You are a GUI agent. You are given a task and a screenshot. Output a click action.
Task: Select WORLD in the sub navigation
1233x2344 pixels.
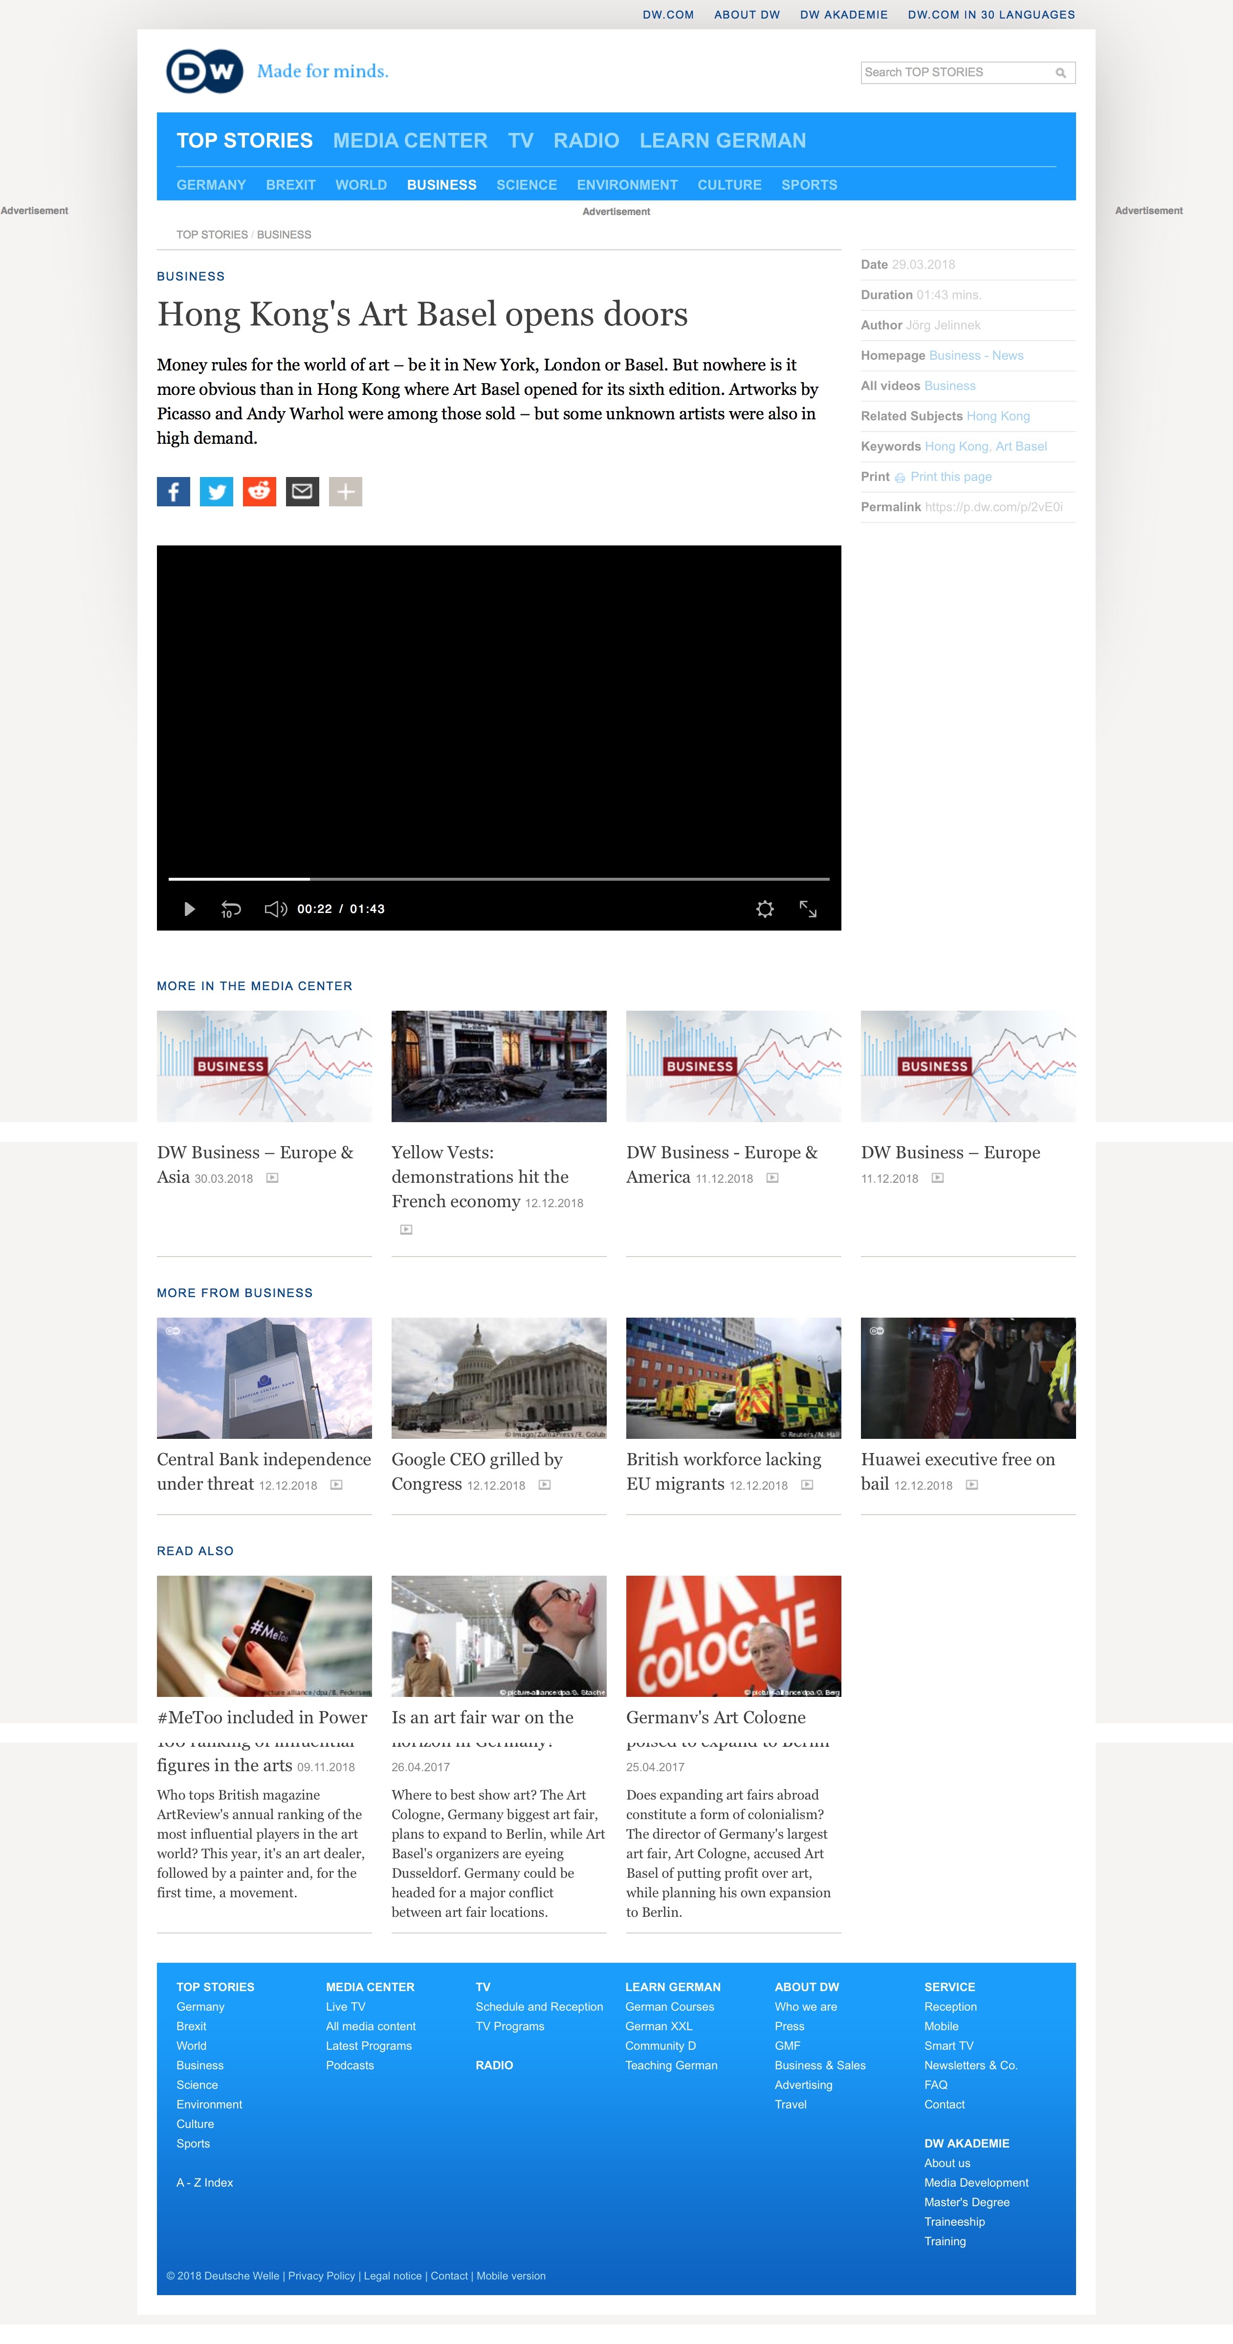pos(361,185)
